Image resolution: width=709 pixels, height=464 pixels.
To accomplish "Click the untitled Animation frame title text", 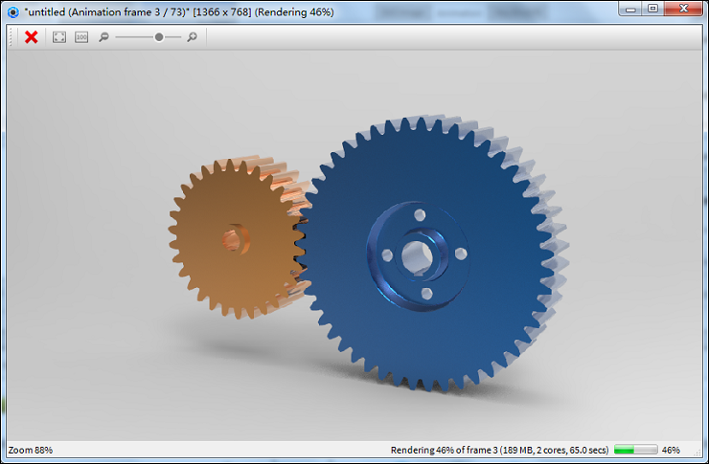I will (x=179, y=12).
